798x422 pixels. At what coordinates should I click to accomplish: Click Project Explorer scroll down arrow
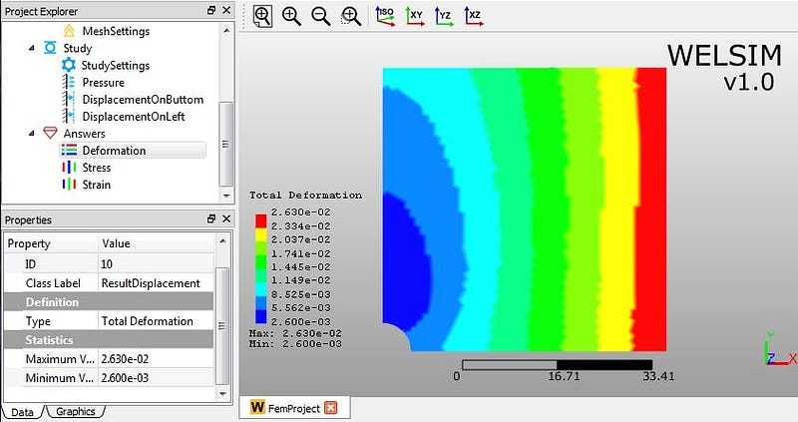click(226, 196)
